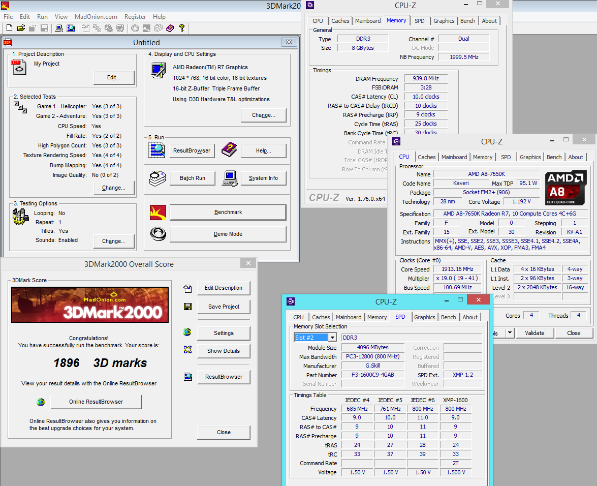Click the System Info button
The width and height of the screenshot is (597, 486).
coord(264,178)
